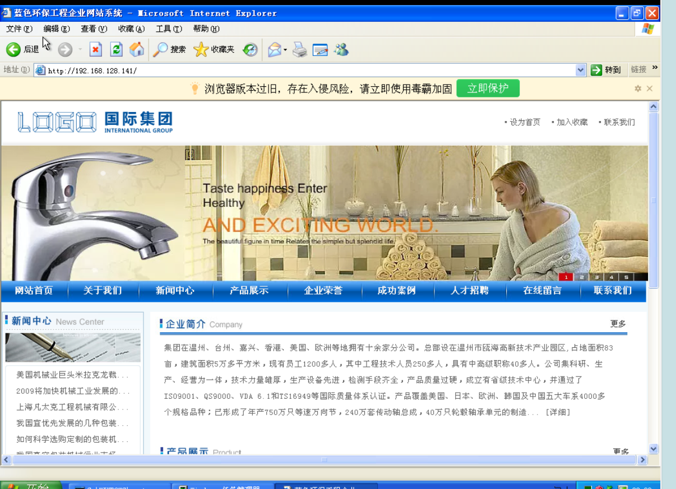Click the 加入收藏 link
Image resolution: width=676 pixels, height=489 pixels.
tap(572, 122)
